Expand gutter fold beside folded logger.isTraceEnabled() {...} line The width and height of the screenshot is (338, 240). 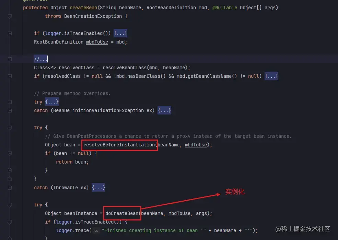pyautogui.click(x=10, y=33)
